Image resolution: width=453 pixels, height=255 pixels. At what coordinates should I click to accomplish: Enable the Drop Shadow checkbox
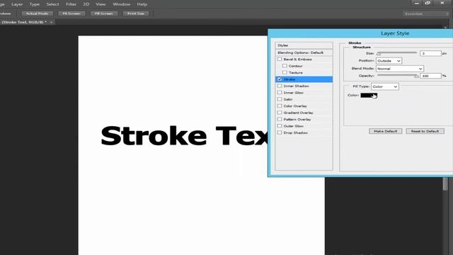(x=280, y=132)
